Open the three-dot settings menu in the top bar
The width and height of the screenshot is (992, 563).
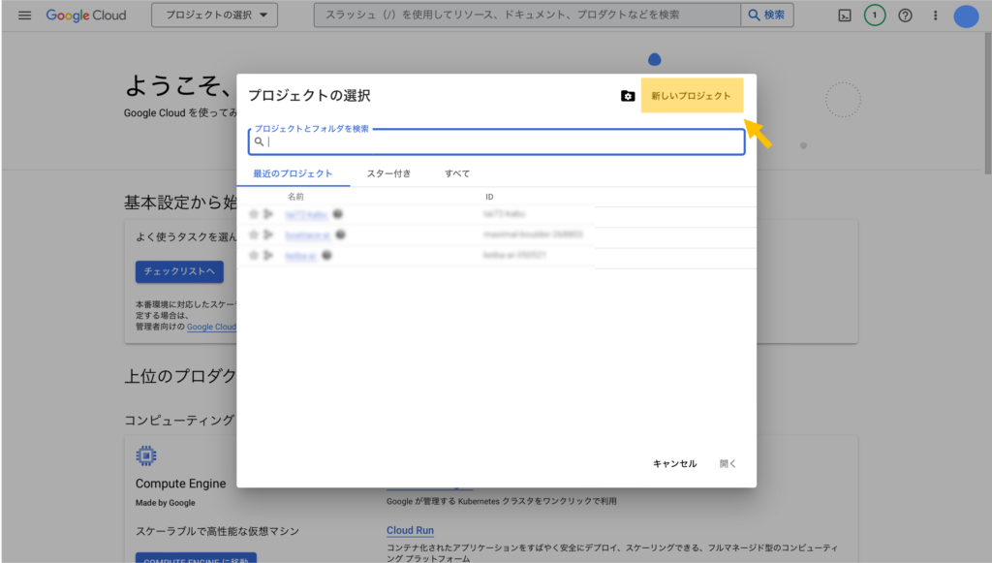935,16
